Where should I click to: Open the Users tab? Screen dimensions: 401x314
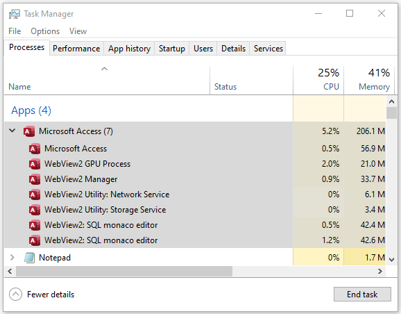point(203,49)
